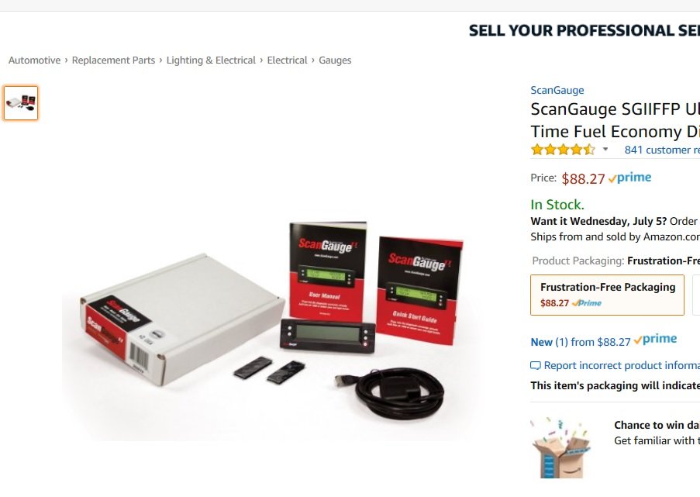The image size is (700, 497).
Task: Open Electrical breadcrumb category
Action: tap(287, 60)
